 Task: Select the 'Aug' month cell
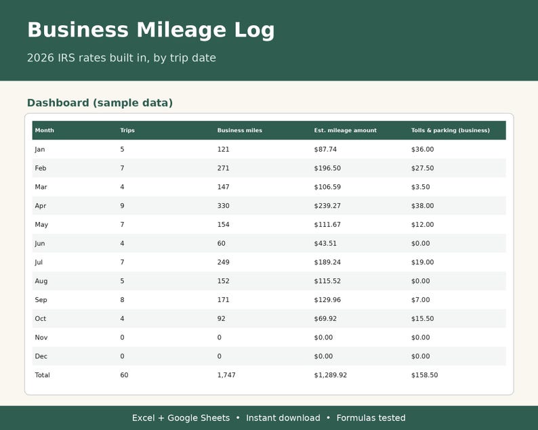pyautogui.click(x=41, y=281)
